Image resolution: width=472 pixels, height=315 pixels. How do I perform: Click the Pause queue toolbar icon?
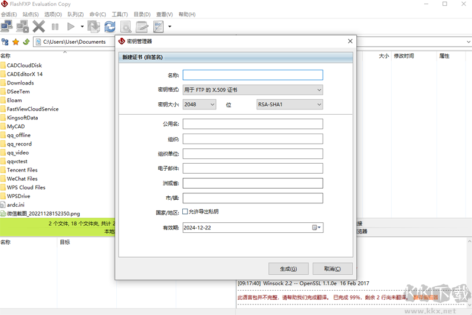(55, 27)
